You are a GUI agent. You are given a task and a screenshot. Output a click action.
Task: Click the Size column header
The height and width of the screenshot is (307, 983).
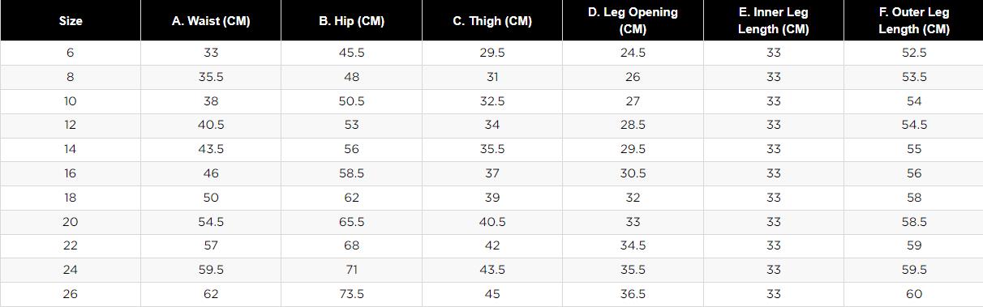pyautogui.click(x=71, y=21)
